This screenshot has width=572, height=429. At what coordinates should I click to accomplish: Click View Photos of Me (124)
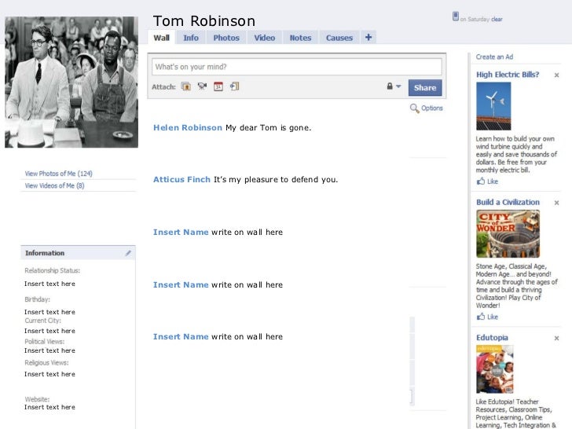(x=58, y=174)
